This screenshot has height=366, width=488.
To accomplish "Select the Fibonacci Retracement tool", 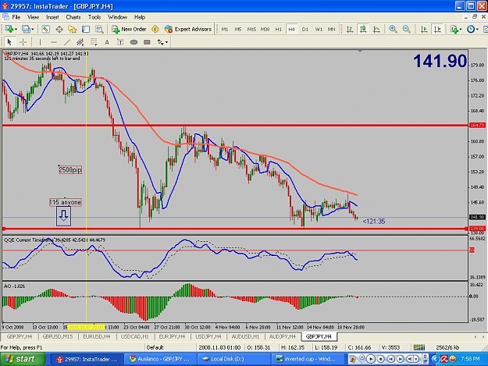I will [94, 42].
